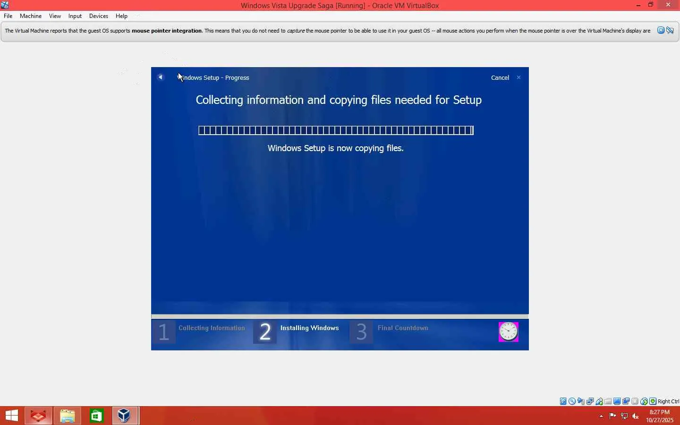Image resolution: width=680 pixels, height=425 pixels.
Task: Open the red fox app on taskbar
Action: [x=38, y=416]
